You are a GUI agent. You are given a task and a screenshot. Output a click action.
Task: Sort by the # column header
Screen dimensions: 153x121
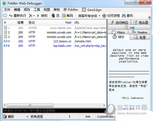click(x=8, y=23)
